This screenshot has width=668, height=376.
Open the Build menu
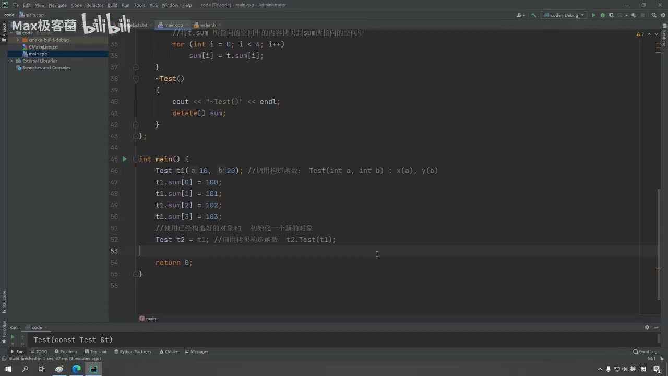(112, 5)
